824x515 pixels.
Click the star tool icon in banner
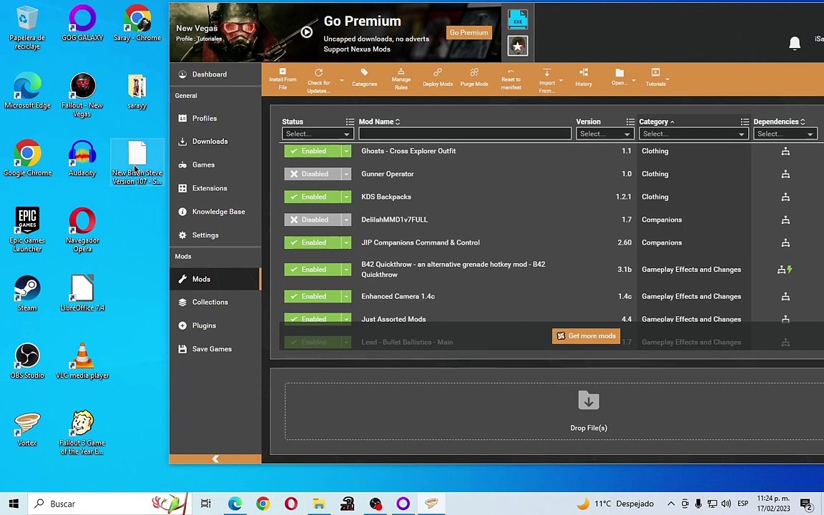(518, 46)
